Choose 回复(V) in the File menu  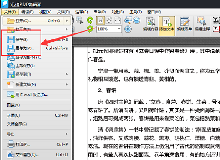coord(37,105)
